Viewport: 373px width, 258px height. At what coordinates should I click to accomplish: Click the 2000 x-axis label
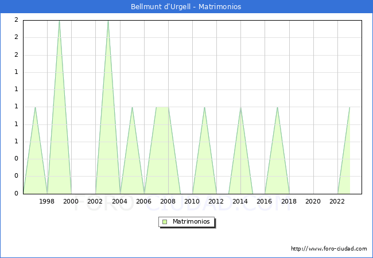point(71,201)
